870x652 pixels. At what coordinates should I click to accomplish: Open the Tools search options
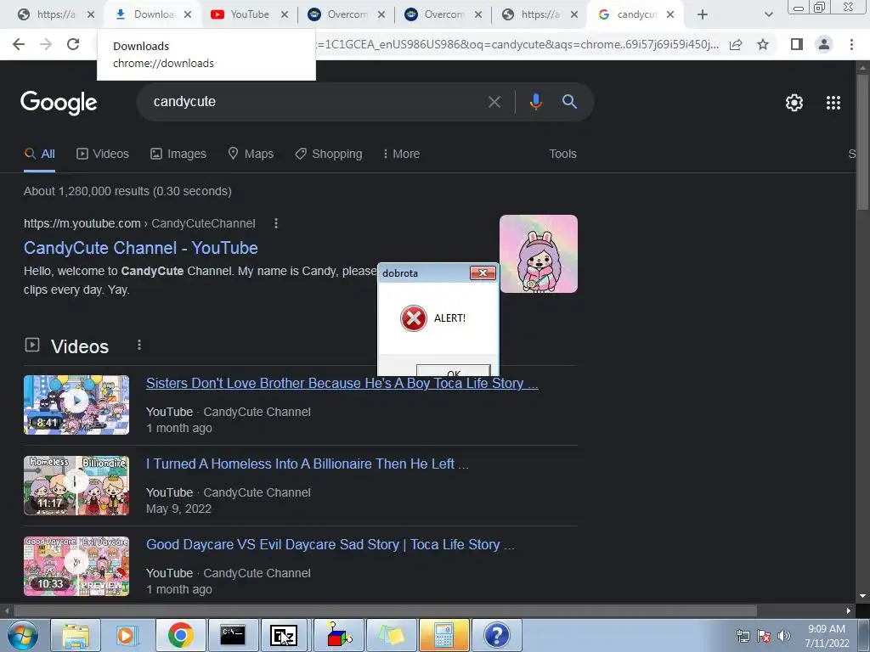[562, 155]
